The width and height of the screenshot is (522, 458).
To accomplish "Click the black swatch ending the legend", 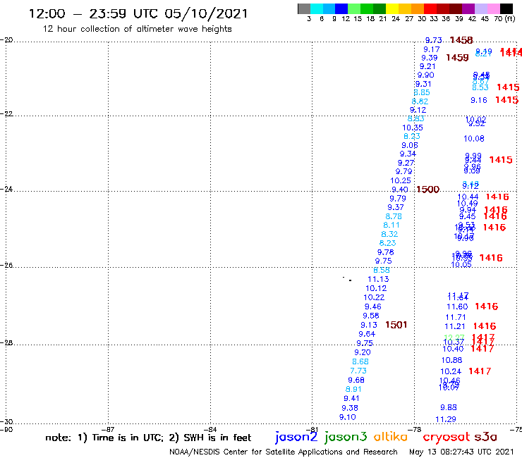I will point(506,8).
